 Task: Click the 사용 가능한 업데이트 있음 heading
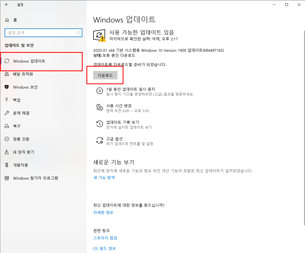[x=142, y=32]
